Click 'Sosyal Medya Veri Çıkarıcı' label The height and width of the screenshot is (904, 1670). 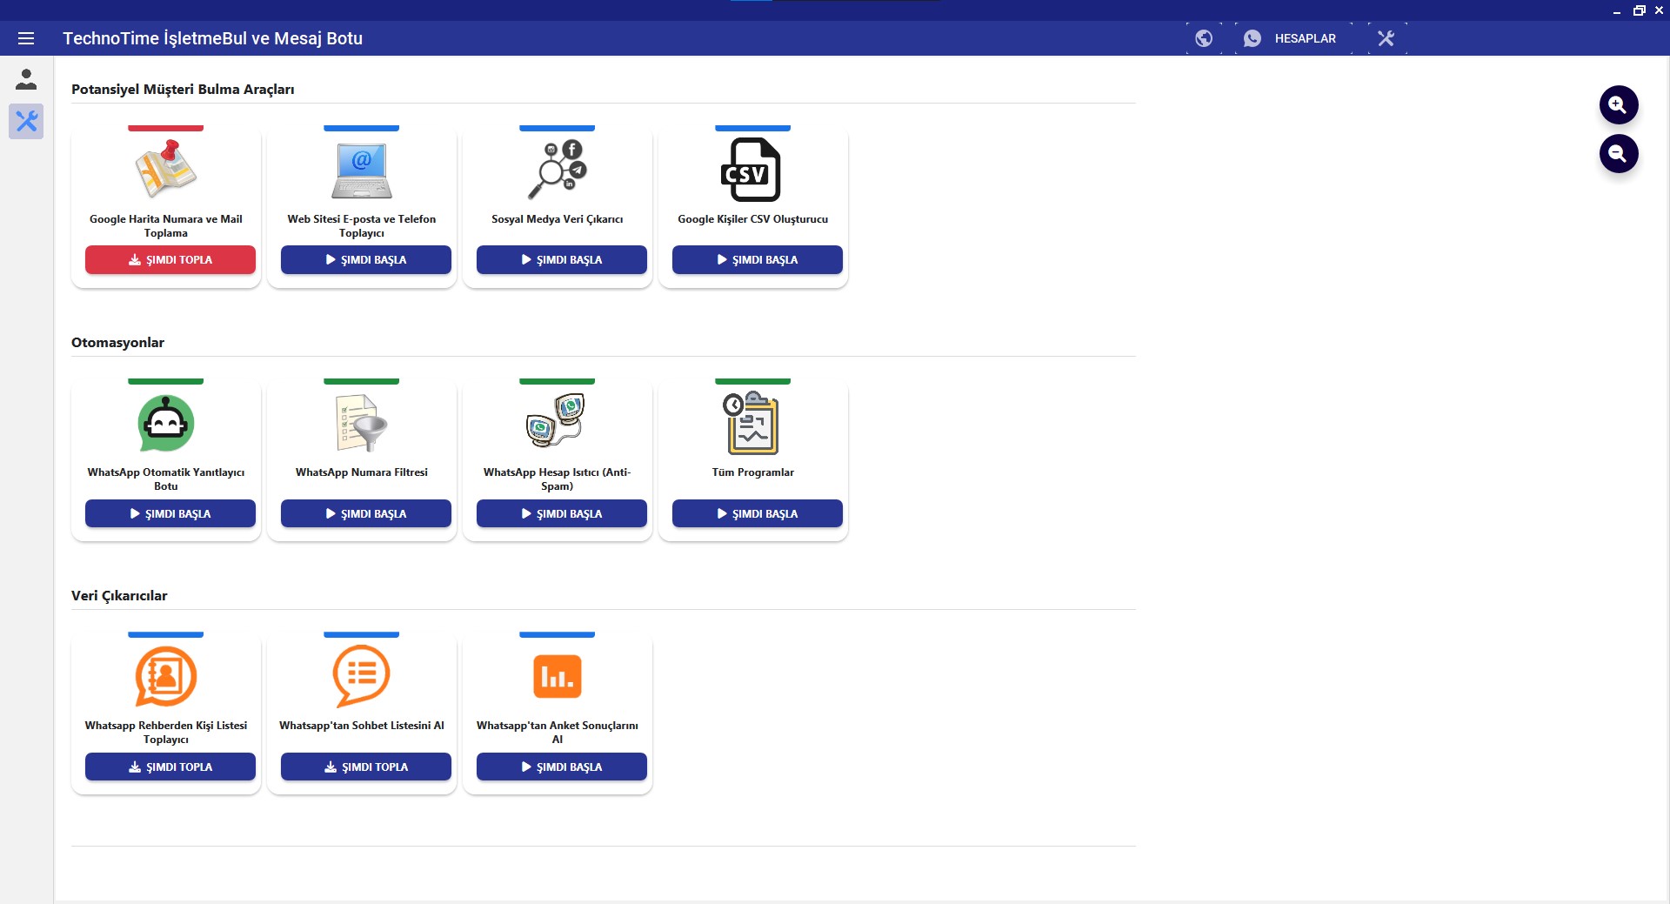557,219
